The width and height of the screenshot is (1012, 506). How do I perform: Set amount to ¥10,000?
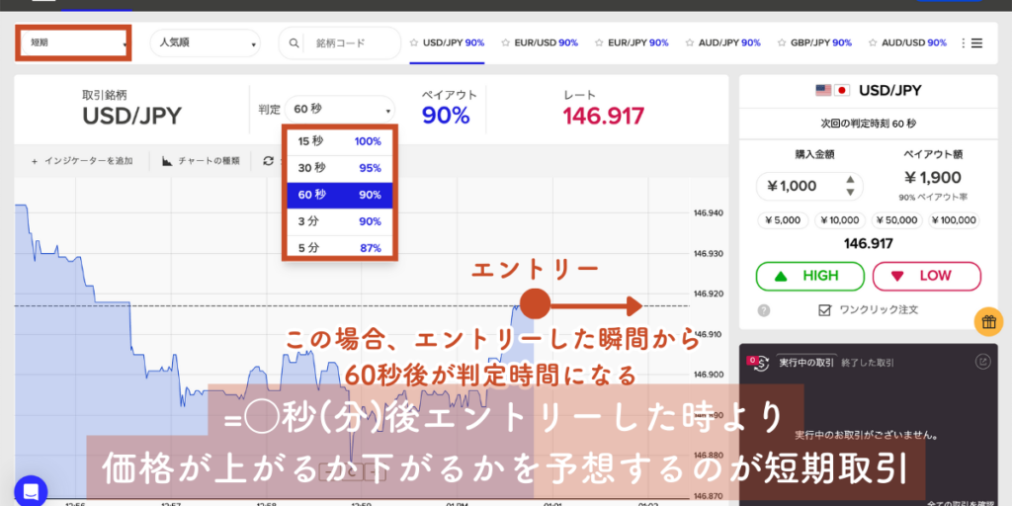pos(839,220)
